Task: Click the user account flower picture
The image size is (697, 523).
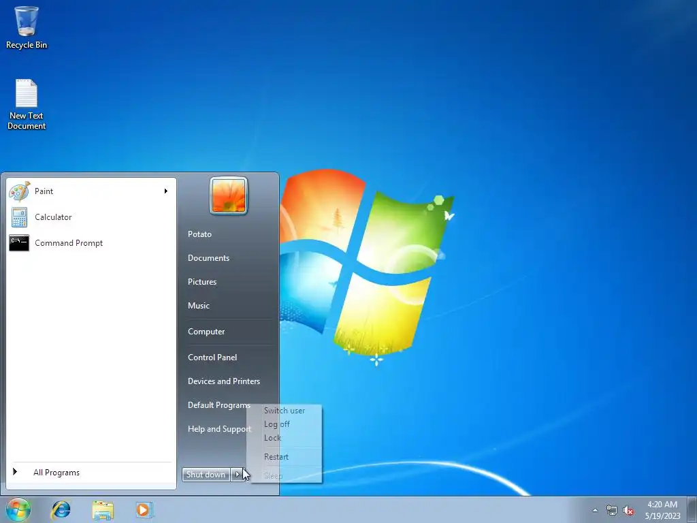Action: tap(229, 195)
